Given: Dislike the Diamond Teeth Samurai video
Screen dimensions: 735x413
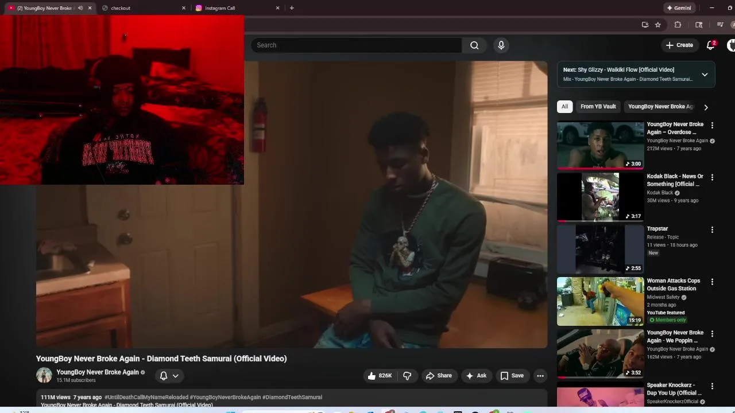Looking at the screenshot, I should [407, 376].
